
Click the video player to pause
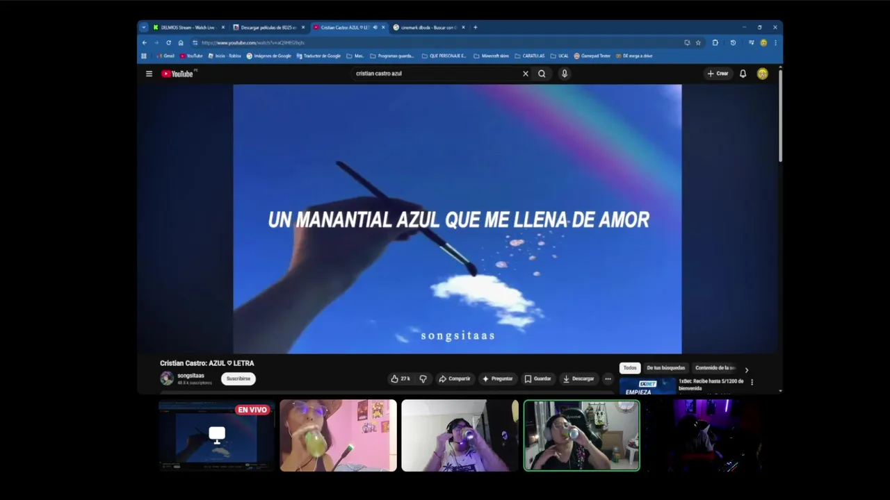click(458, 219)
